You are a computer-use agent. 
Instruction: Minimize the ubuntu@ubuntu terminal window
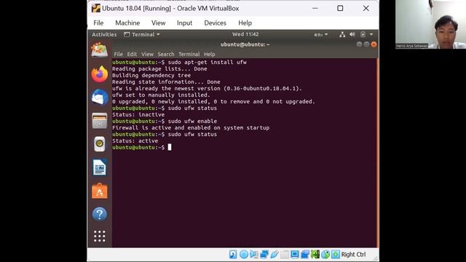coord(359,44)
